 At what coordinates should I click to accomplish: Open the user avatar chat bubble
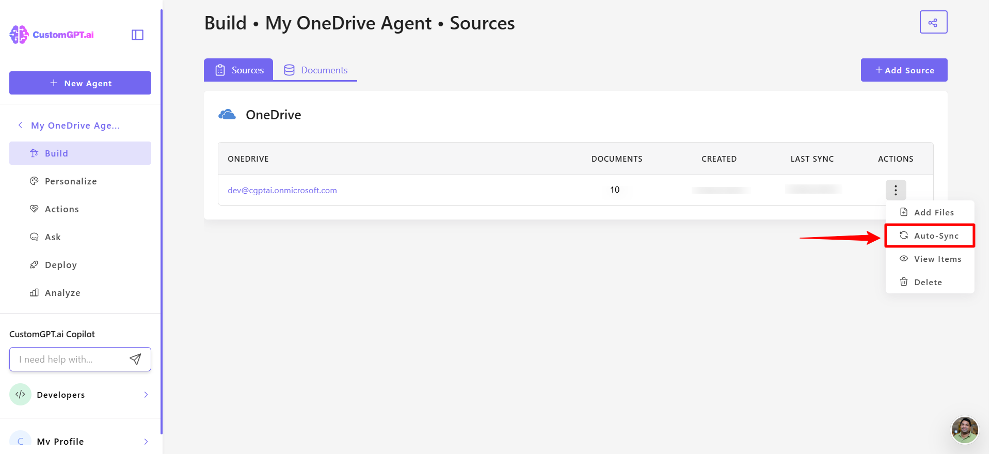965,430
